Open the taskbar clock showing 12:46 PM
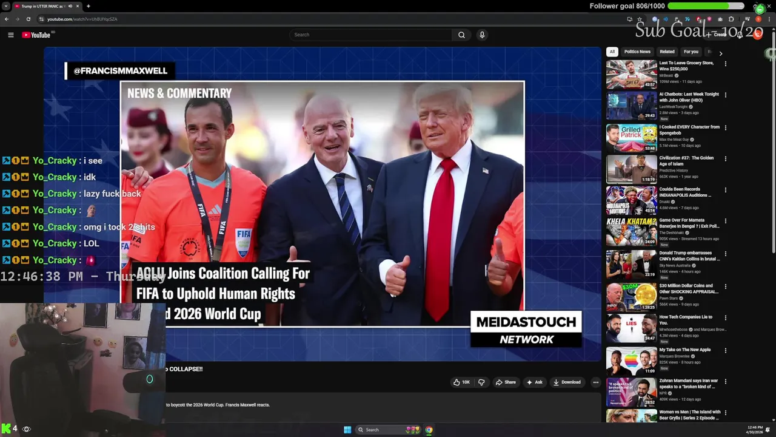Viewport: 776px width, 437px height. pyautogui.click(x=755, y=429)
